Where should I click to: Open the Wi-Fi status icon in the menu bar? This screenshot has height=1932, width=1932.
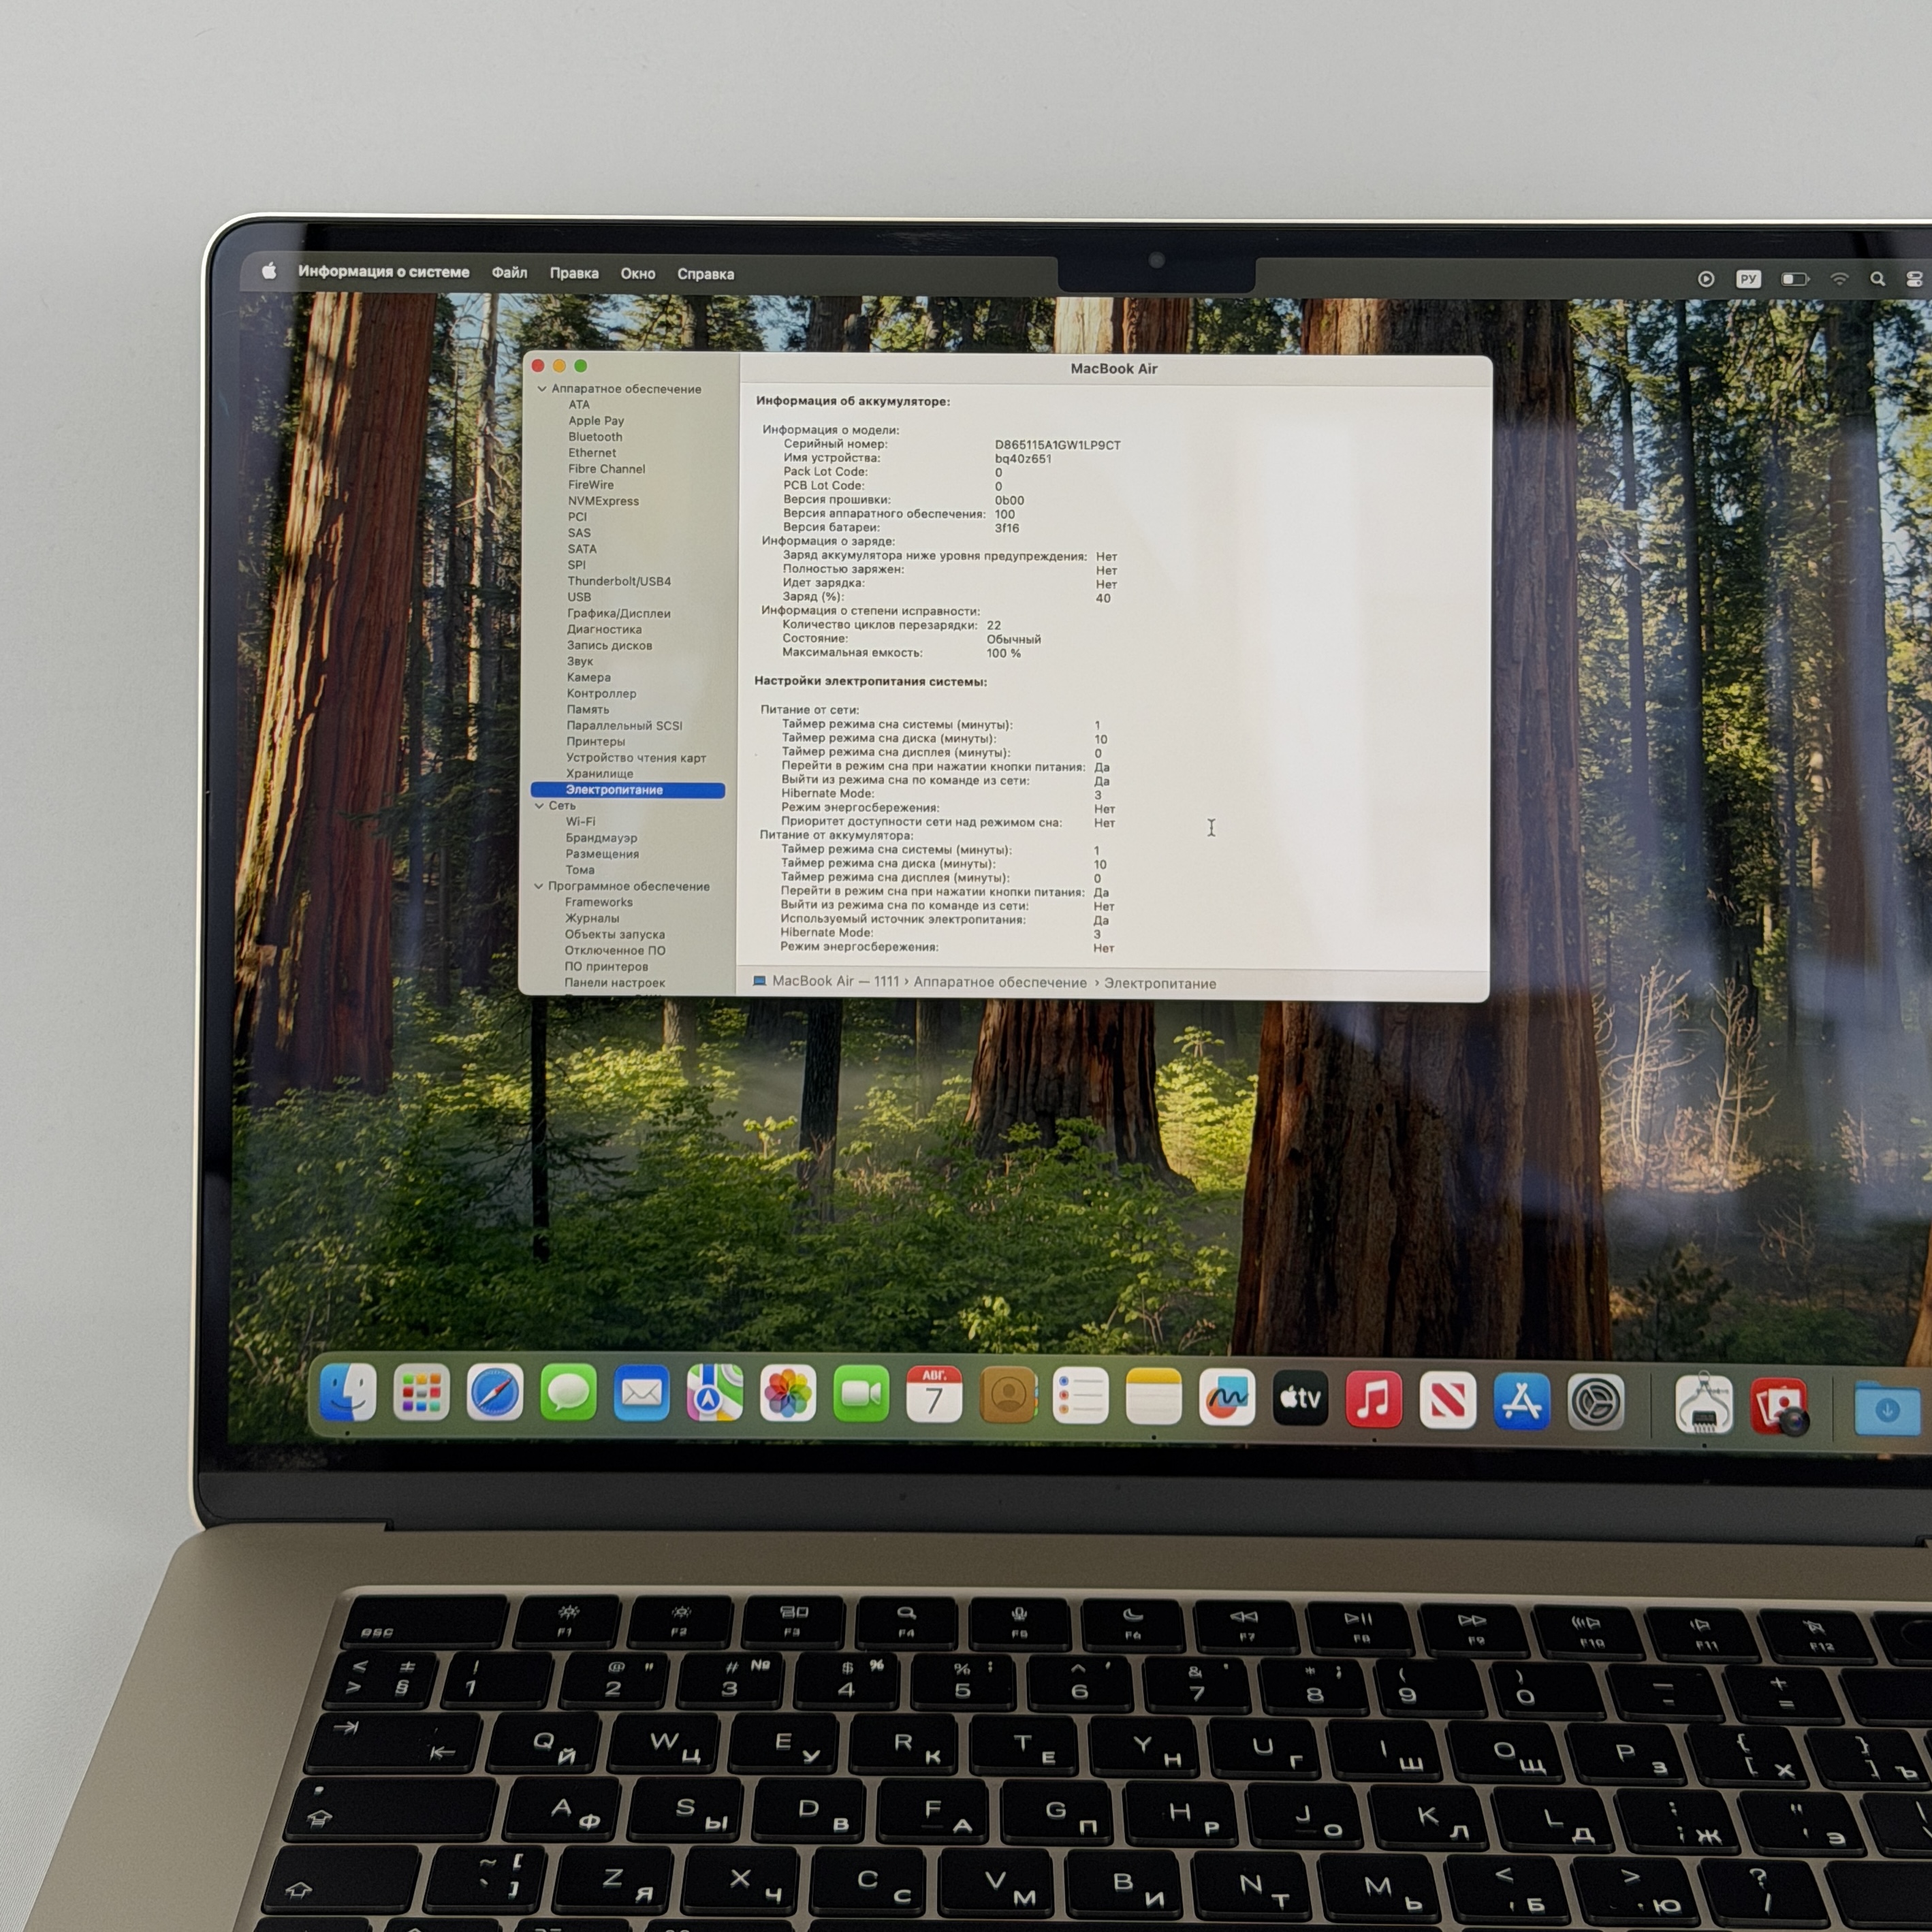coord(1839,279)
